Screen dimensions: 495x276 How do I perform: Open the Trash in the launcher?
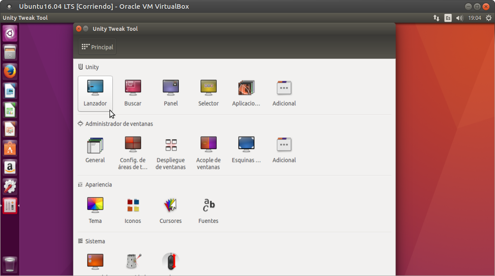[10, 264]
